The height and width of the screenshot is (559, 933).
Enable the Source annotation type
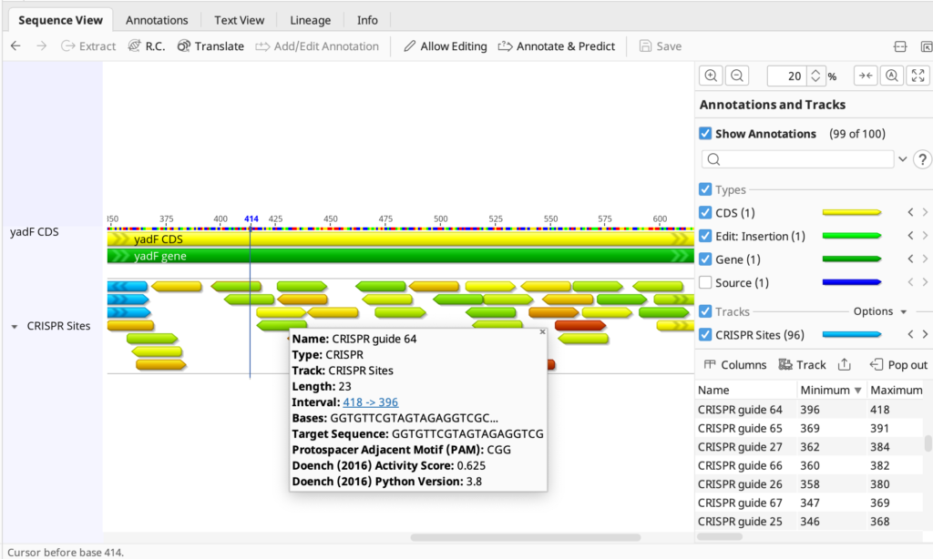[x=705, y=282]
